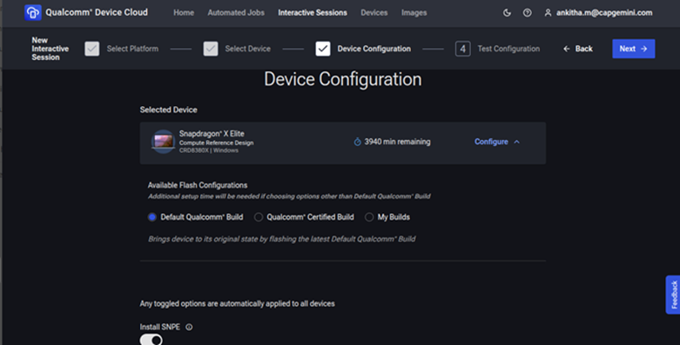The image size is (680, 345).
Task: Open help via the question mark icon
Action: click(527, 13)
